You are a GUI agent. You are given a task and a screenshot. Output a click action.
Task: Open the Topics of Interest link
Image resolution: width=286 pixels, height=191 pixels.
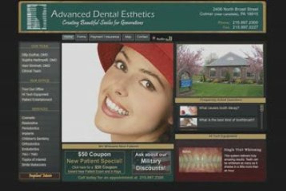[34, 159]
